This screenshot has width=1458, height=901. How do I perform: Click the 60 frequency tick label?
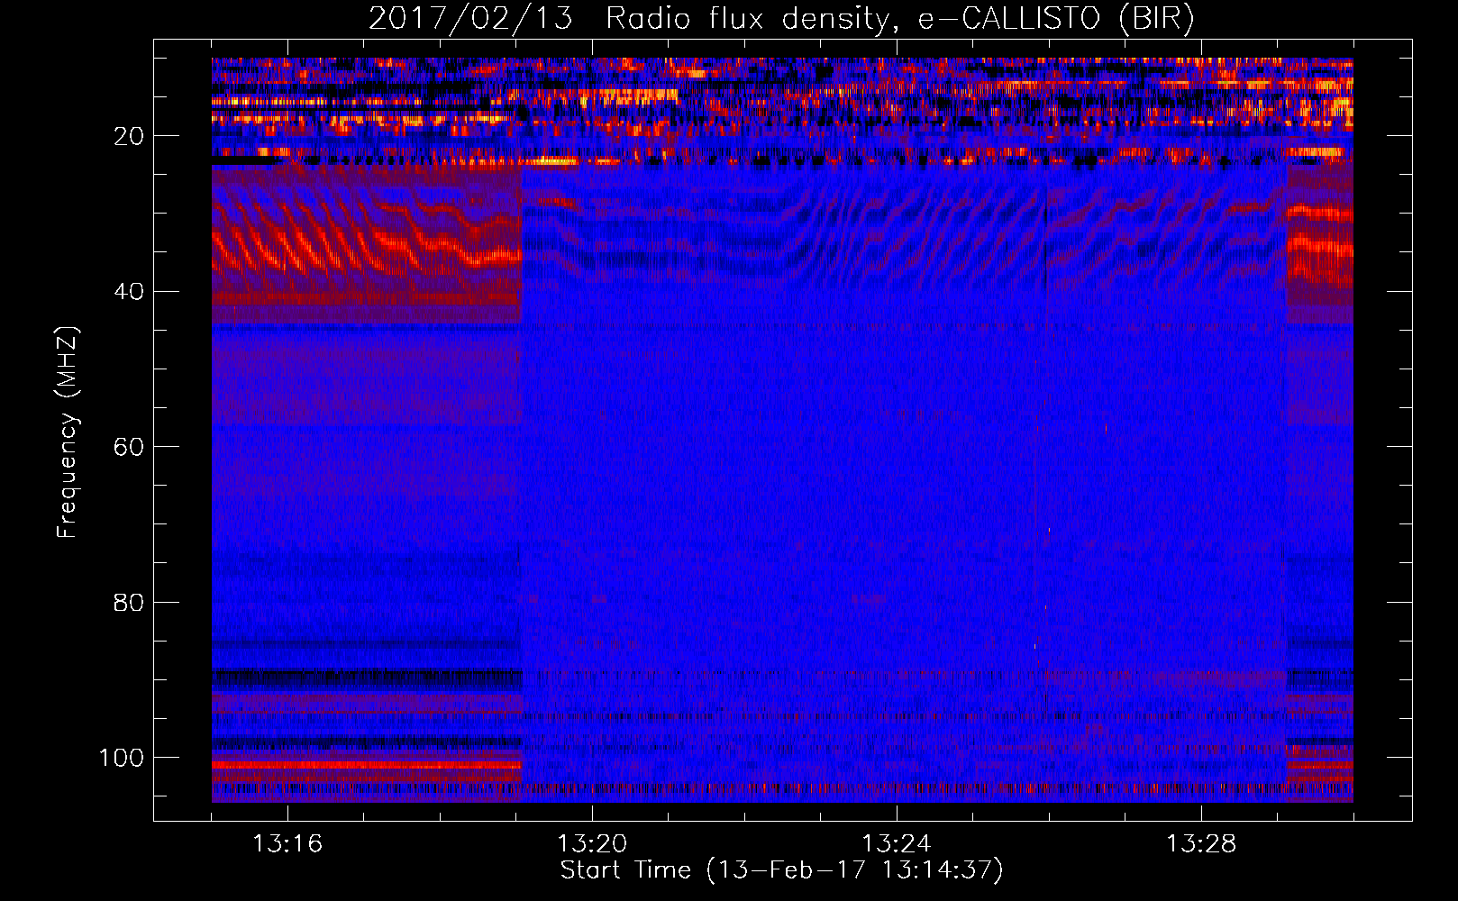(x=130, y=447)
